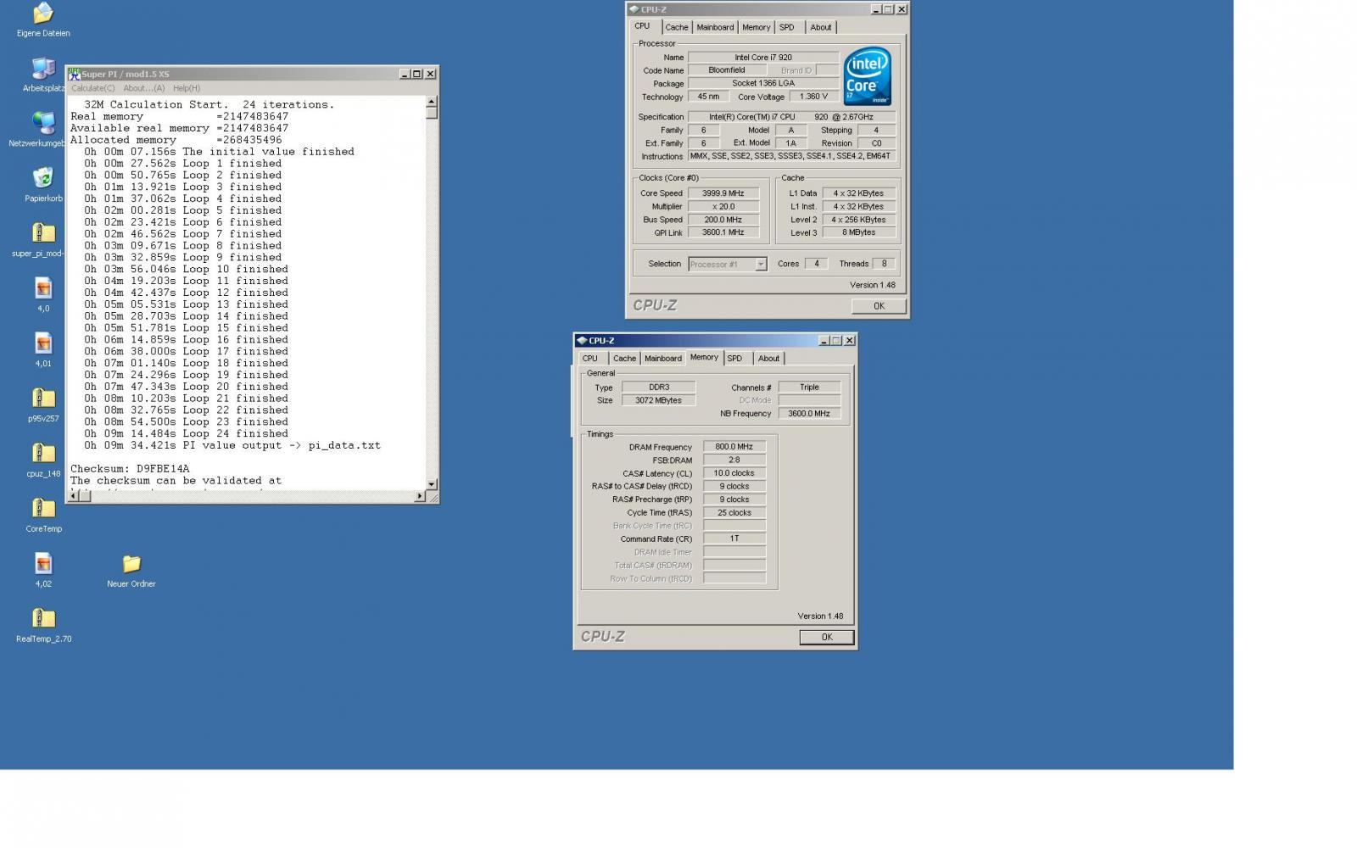Open Mainboard tab in lower CPU-Z window
The image size is (1357, 848).
pos(663,358)
